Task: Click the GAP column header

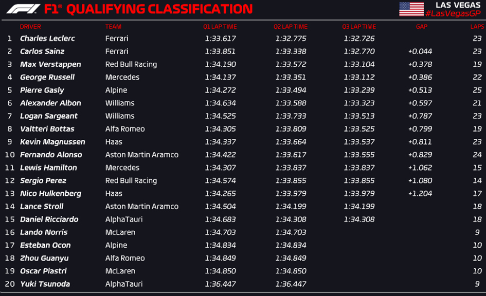Action: pyautogui.click(x=422, y=27)
